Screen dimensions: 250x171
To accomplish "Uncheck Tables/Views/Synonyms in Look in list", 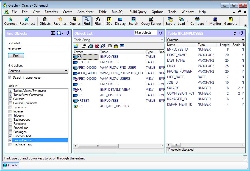I will pos(10,91).
